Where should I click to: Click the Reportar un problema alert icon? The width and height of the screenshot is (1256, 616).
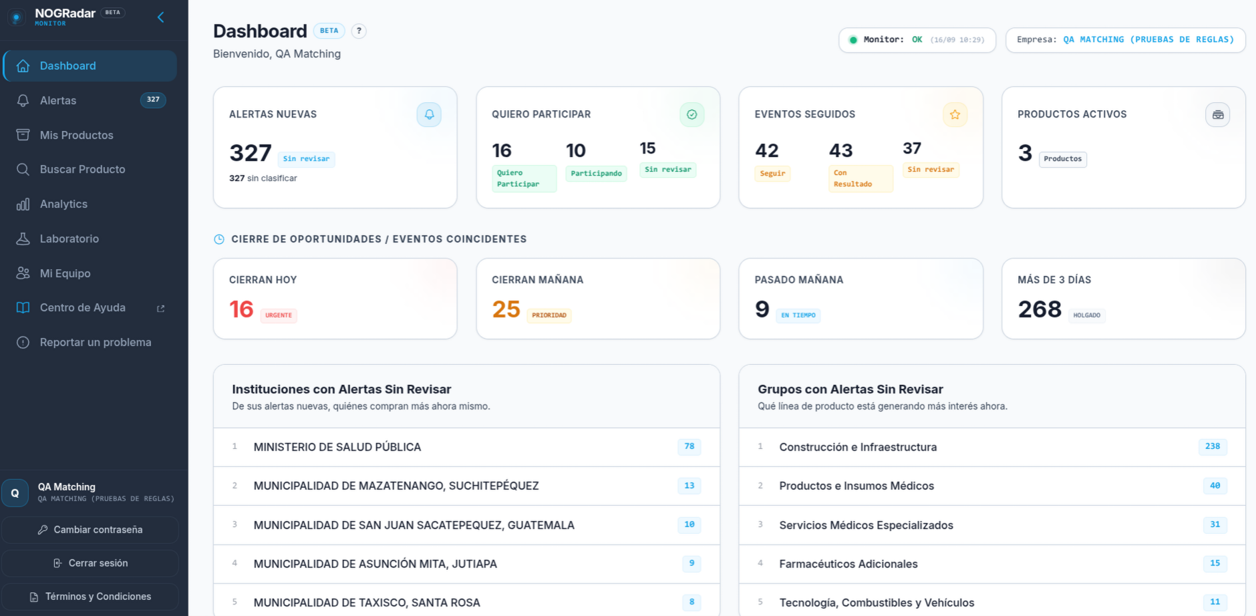click(x=23, y=342)
